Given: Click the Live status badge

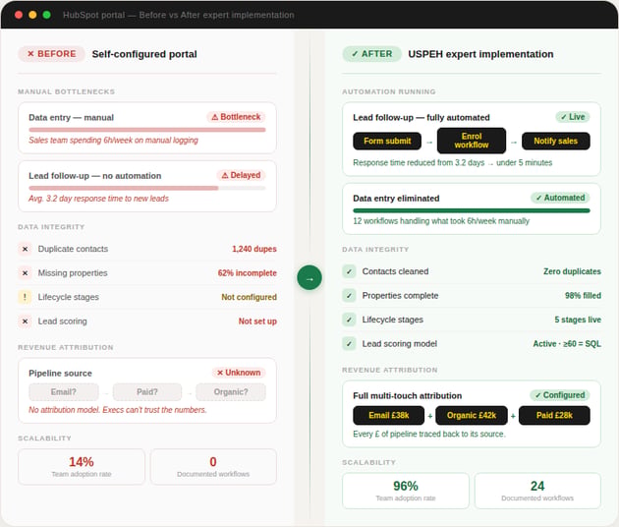Looking at the screenshot, I should click(x=573, y=117).
